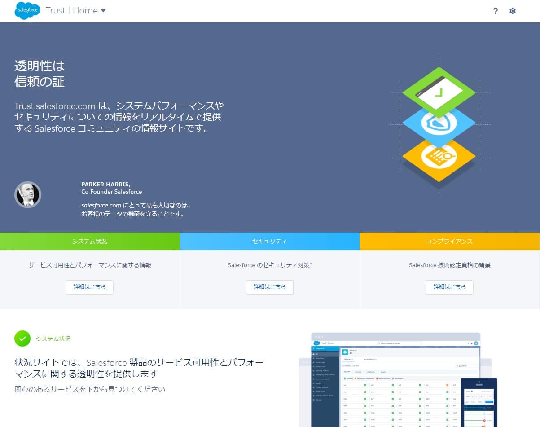
Task: Select the green システム状況 header tab
Action: click(90, 241)
